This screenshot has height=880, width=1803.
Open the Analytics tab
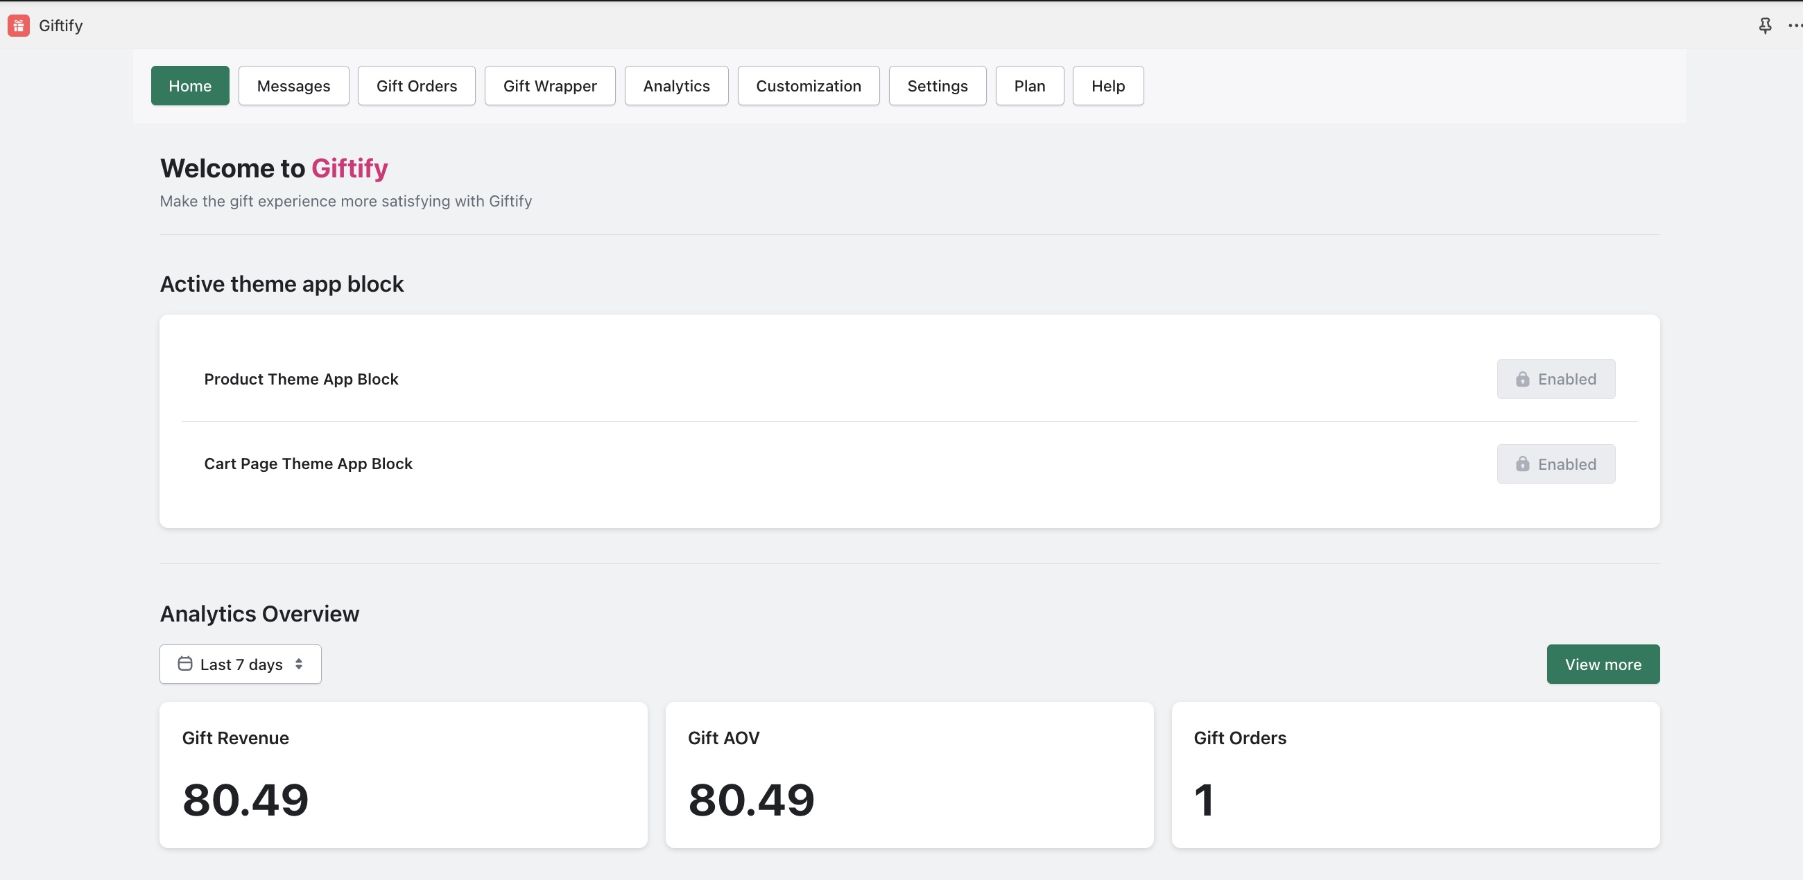(x=675, y=85)
